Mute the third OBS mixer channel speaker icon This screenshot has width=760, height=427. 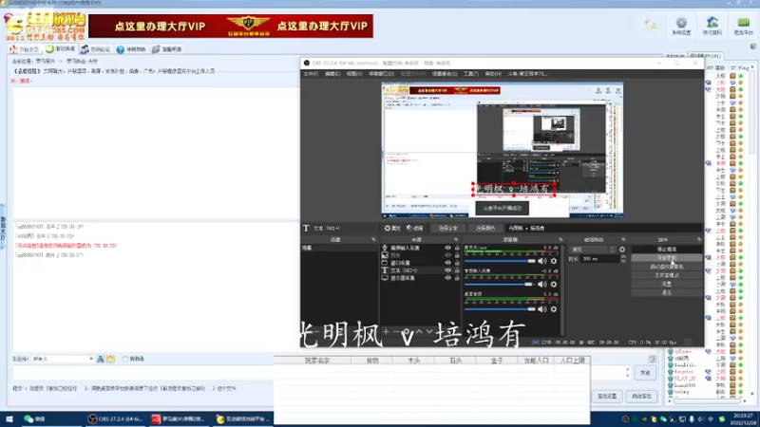(x=541, y=309)
